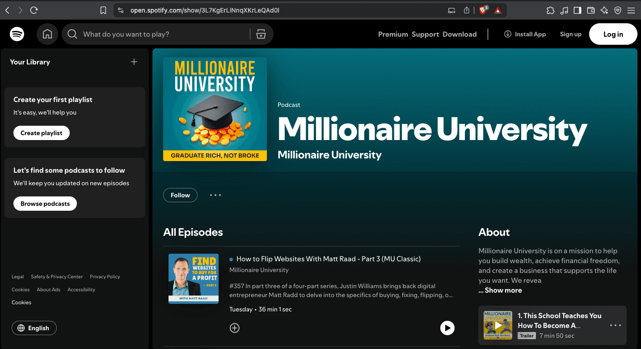The height and width of the screenshot is (349, 641).
Task: Open the browser main hamburger menu
Action: pyautogui.click(x=631, y=10)
